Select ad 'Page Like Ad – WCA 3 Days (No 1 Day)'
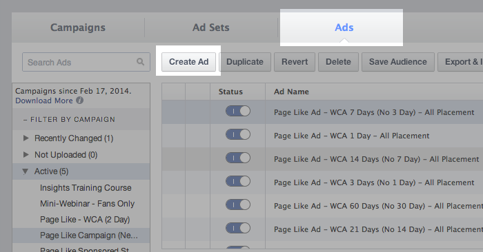 click(x=374, y=182)
